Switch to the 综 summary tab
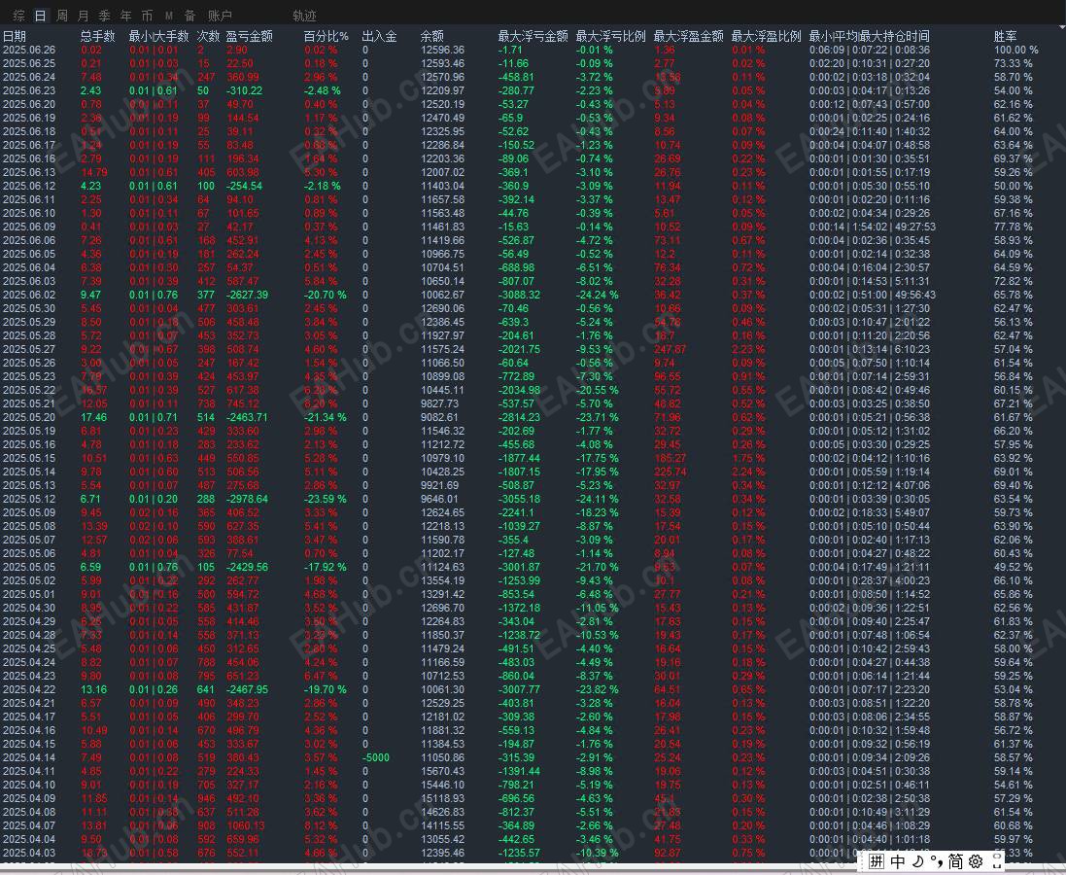This screenshot has width=1066, height=875. pos(19,16)
